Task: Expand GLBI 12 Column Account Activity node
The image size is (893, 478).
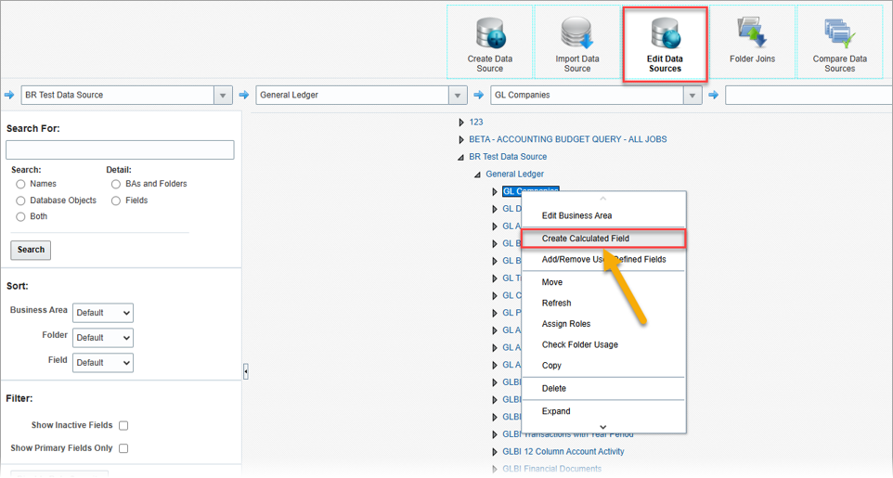Action: click(x=495, y=452)
